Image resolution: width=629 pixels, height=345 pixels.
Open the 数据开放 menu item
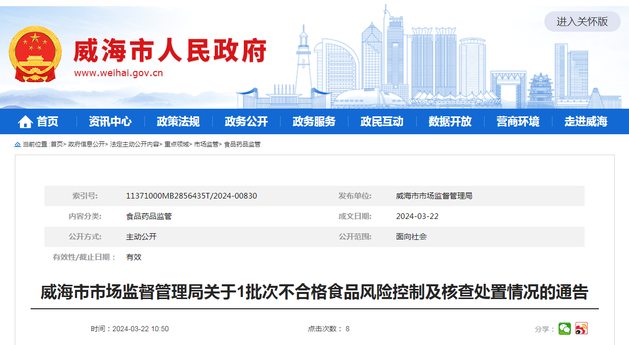tap(450, 121)
